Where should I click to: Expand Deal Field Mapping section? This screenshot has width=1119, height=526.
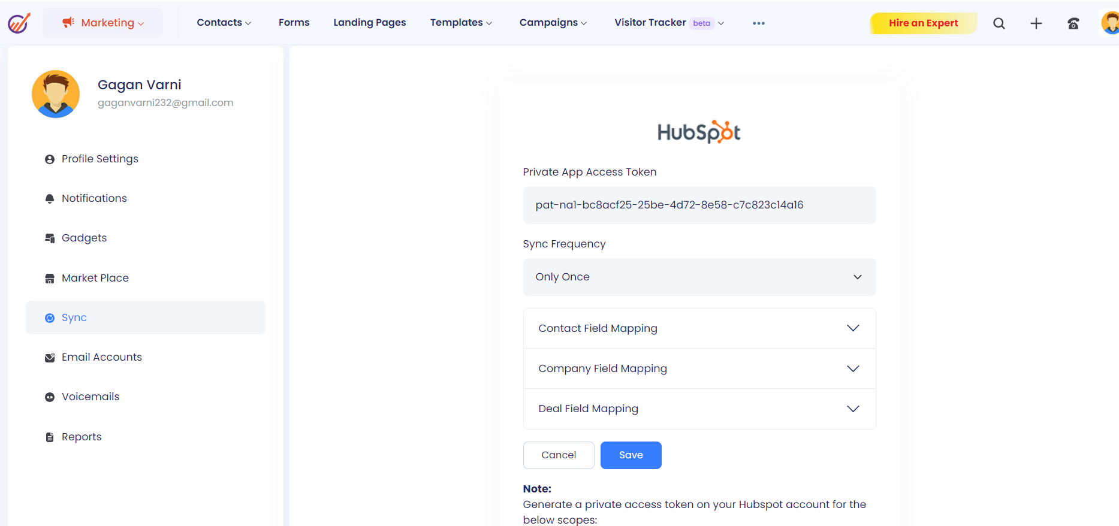pos(699,409)
